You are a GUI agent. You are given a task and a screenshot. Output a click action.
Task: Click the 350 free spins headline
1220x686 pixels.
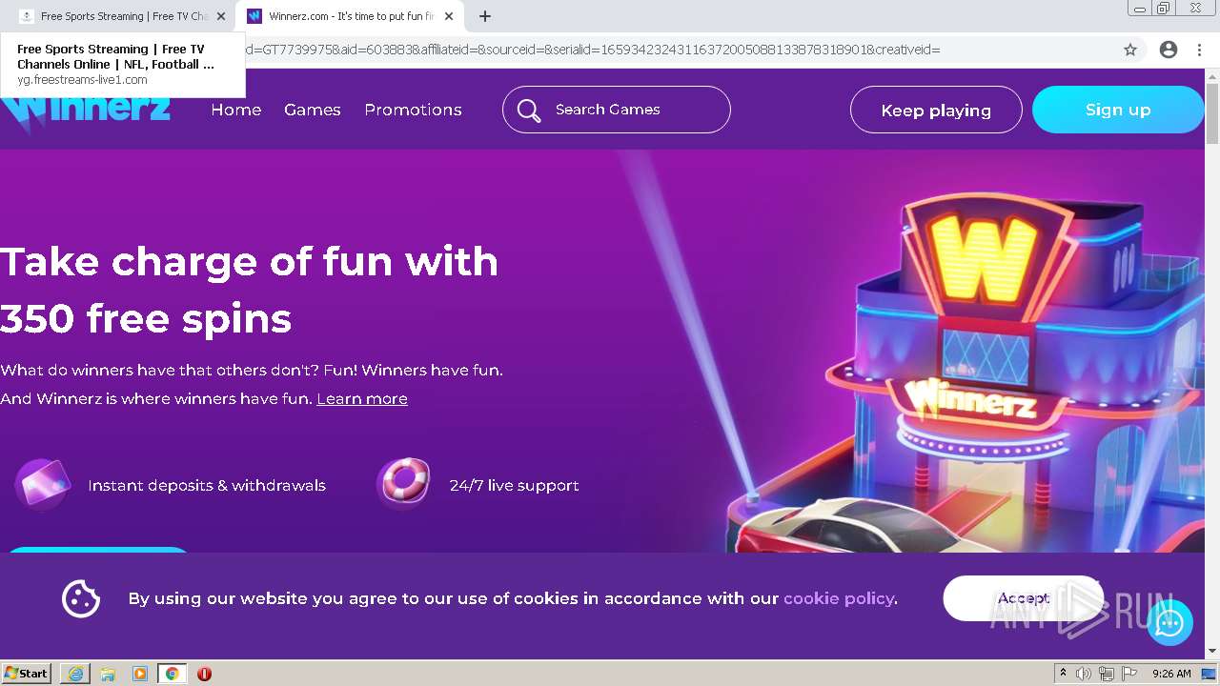146,318
